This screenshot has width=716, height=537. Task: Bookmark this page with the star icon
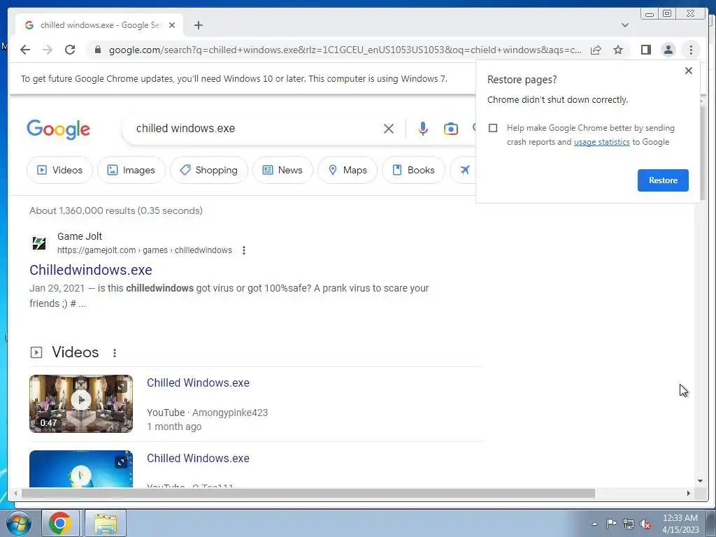coord(618,50)
